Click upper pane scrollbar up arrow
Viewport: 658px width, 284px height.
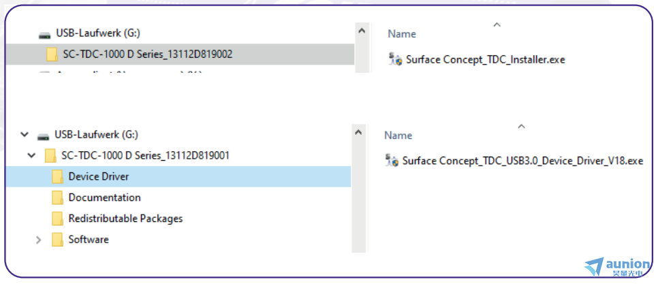(361, 31)
